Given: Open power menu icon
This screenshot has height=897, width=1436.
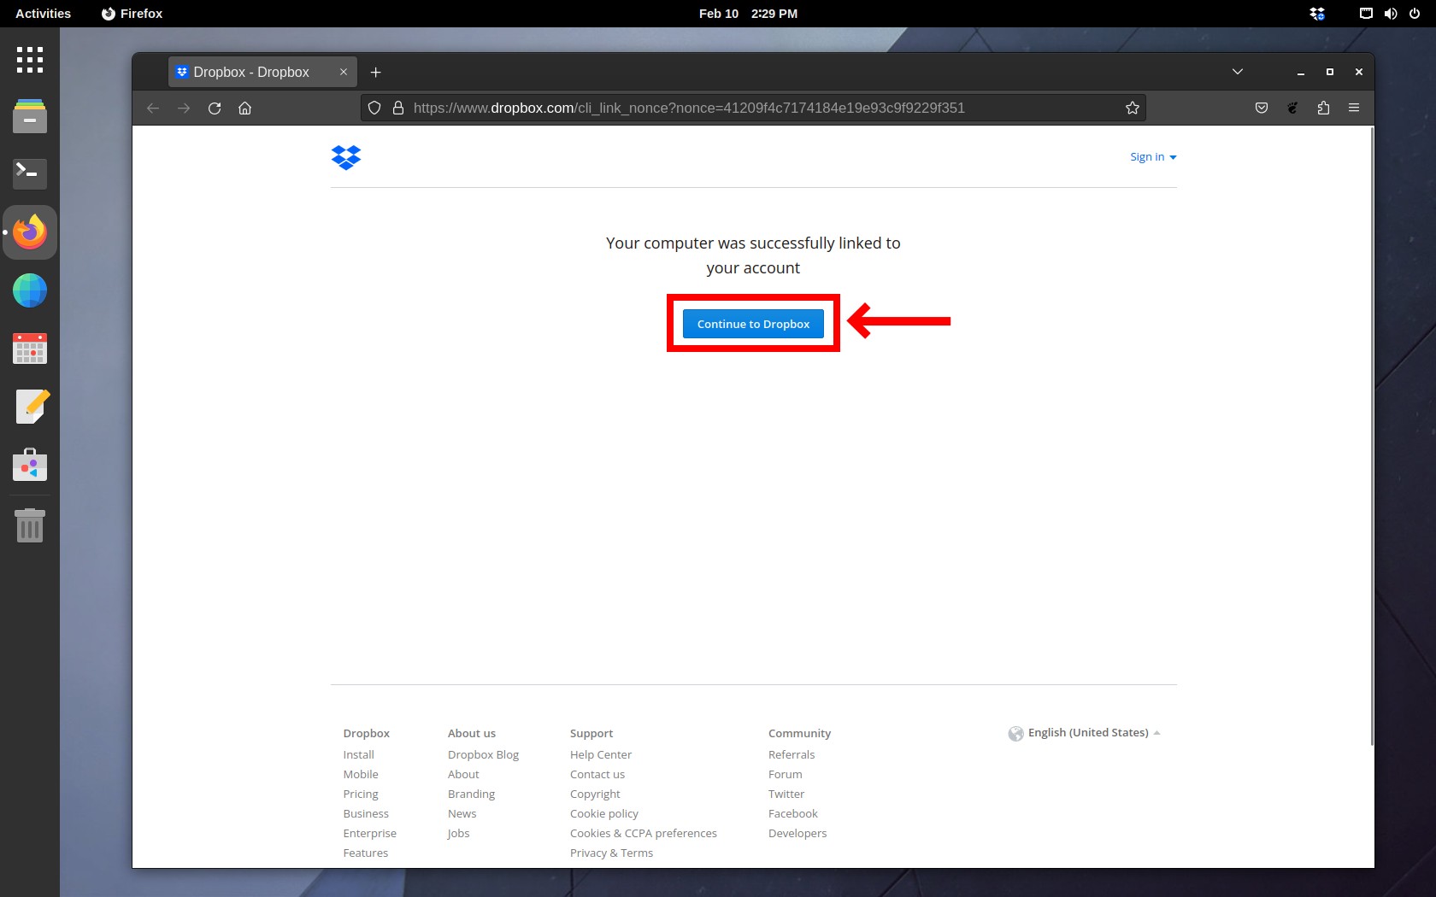Looking at the screenshot, I should pyautogui.click(x=1415, y=14).
